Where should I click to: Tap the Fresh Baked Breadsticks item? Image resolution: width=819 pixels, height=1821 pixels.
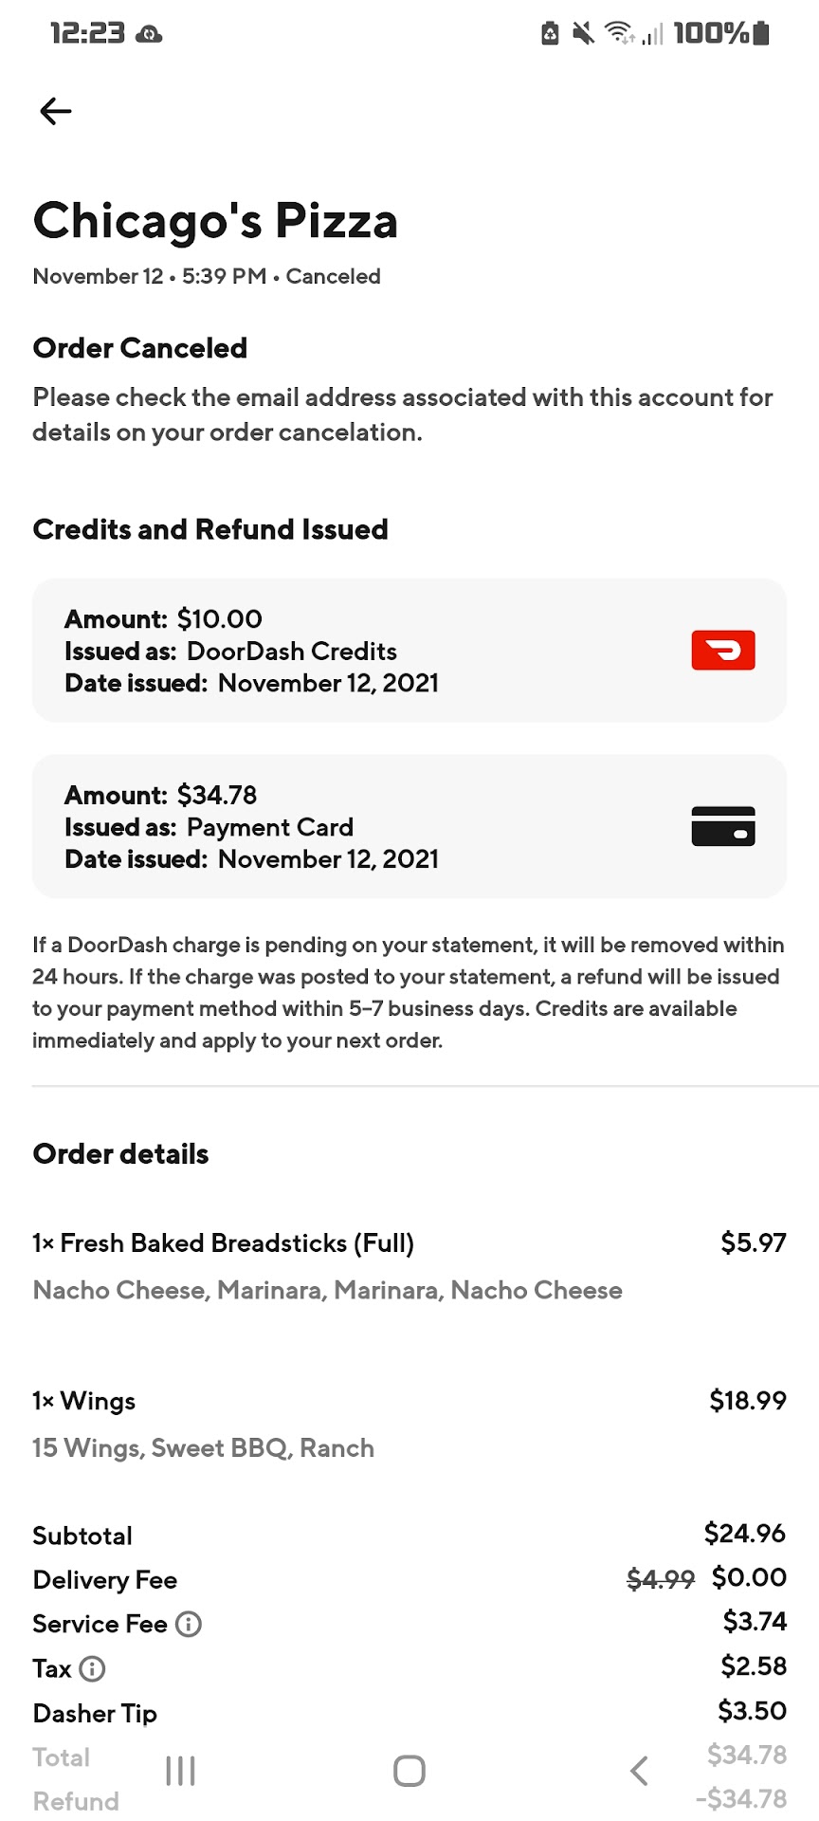[x=224, y=1243]
